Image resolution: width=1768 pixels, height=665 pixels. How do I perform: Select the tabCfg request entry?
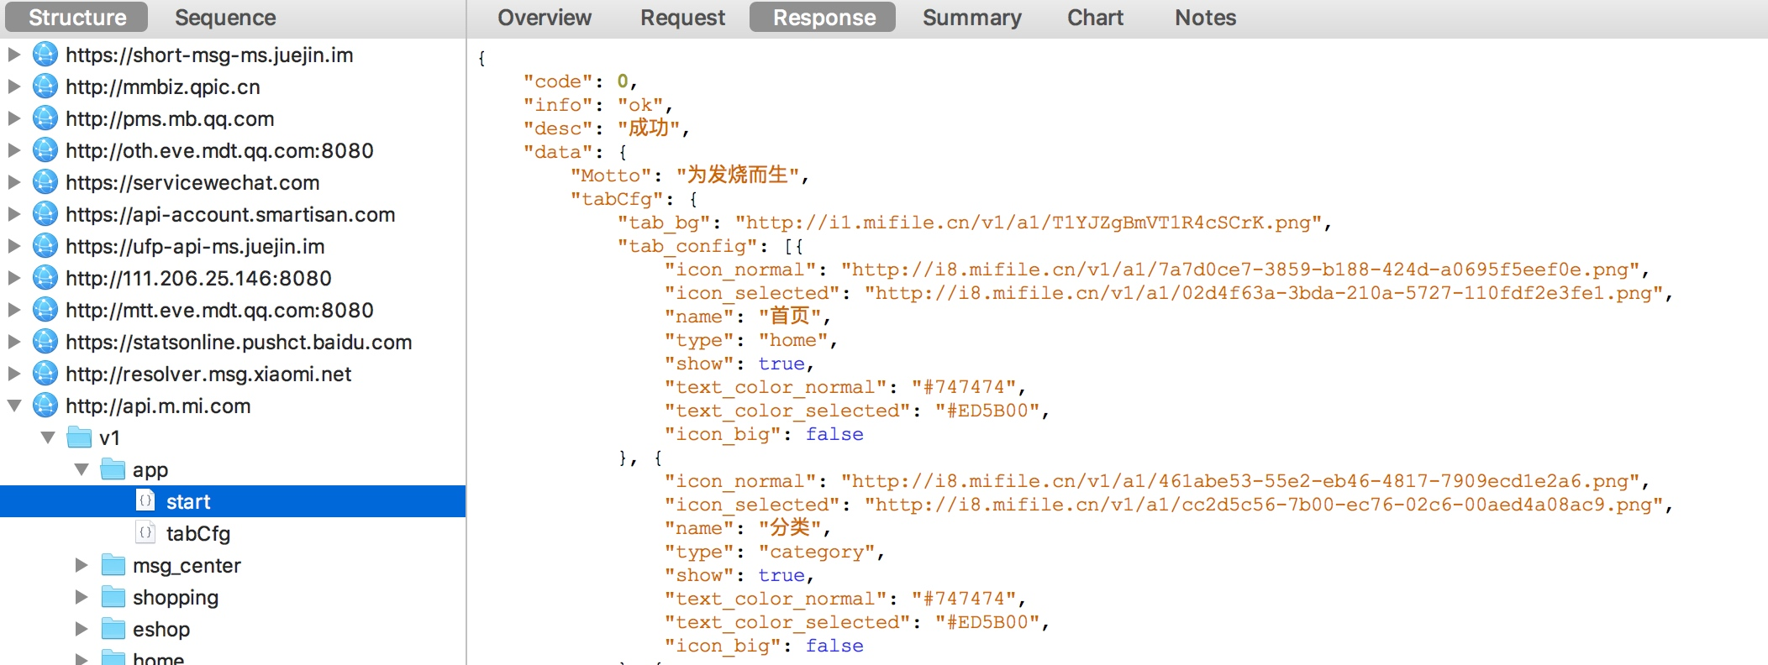233,533
